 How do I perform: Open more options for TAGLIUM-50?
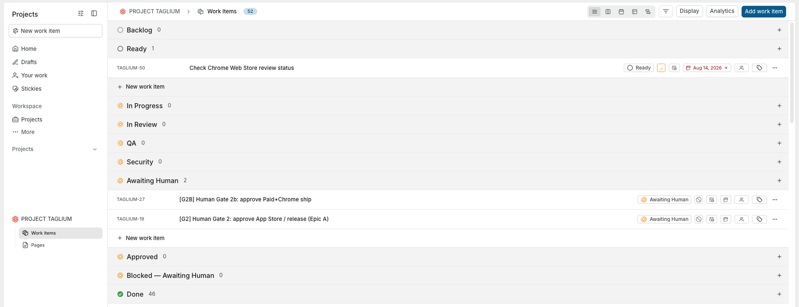(775, 68)
